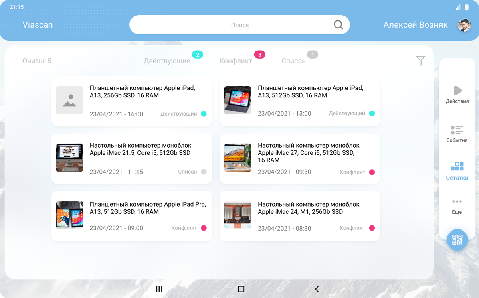Select the Остатки sidebar item
The width and height of the screenshot is (479, 298).
[x=457, y=171]
